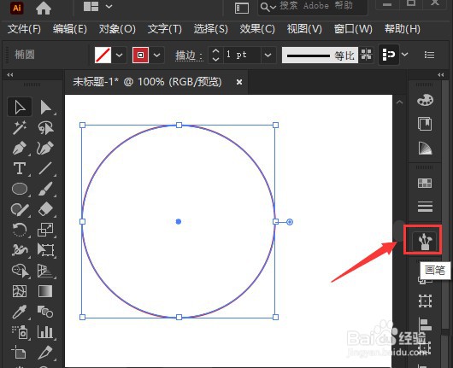Open the 帮助(H) menu
The image size is (453, 368).
[x=403, y=29]
